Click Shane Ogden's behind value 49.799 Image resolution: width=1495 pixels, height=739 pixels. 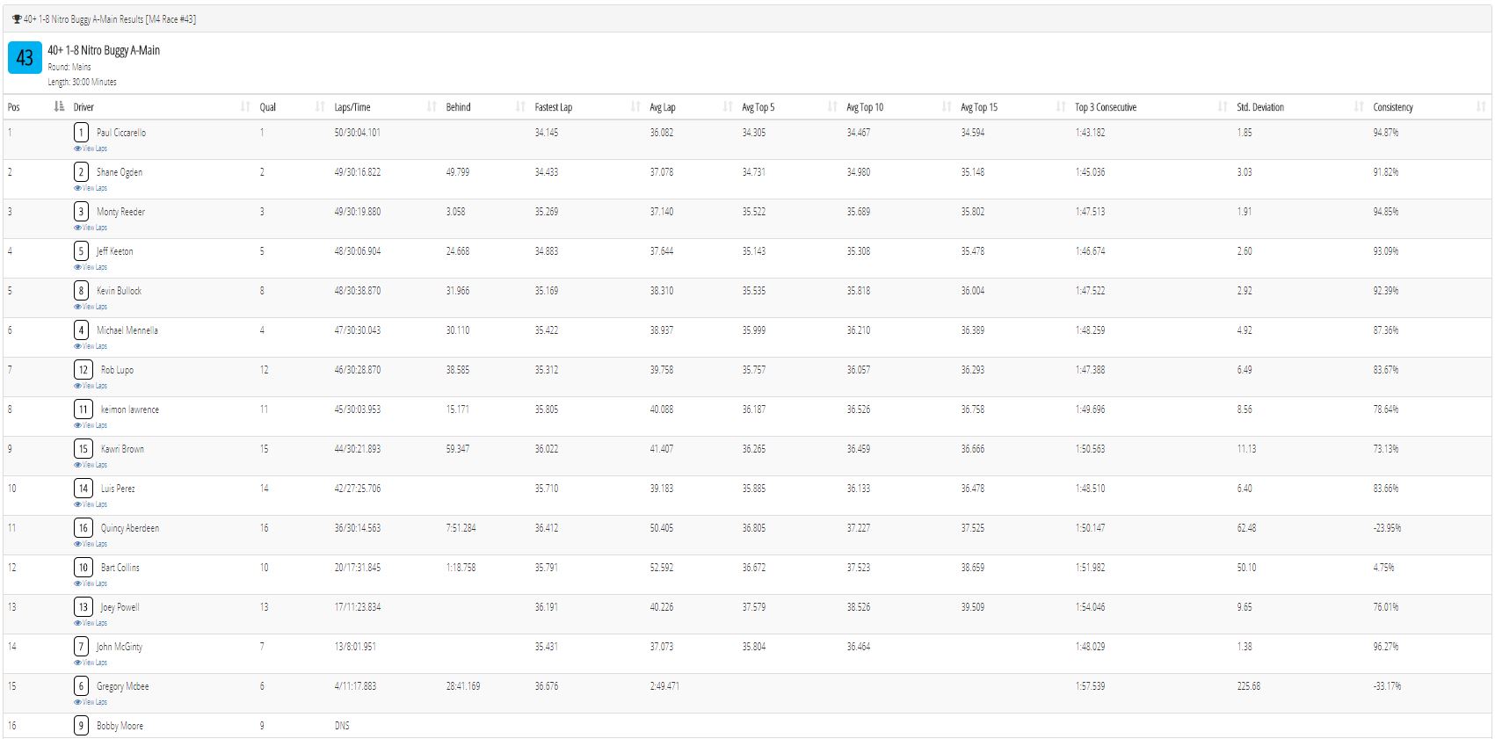[x=458, y=172]
